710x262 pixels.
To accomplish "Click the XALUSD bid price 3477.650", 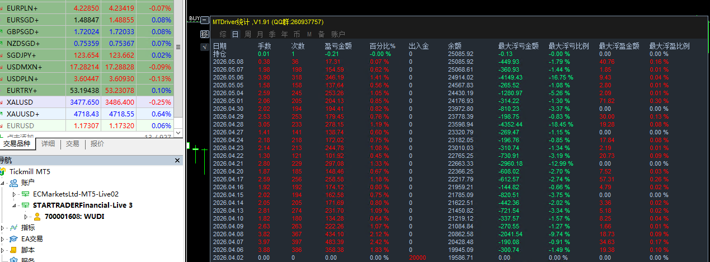I will pyautogui.click(x=85, y=102).
